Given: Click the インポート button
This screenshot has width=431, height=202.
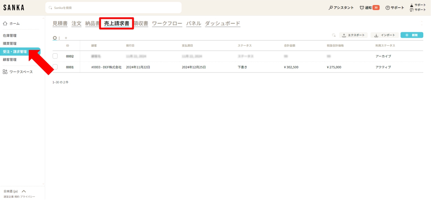Looking at the screenshot, I should [385, 35].
